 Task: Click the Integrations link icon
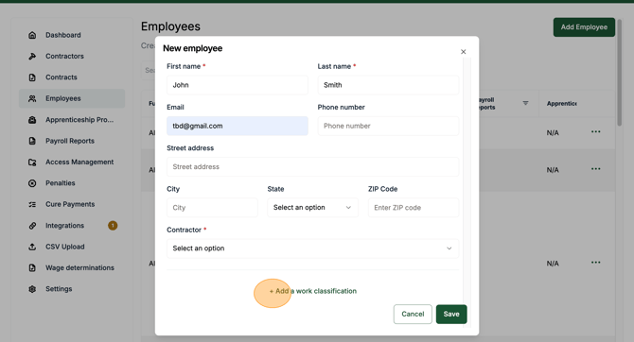click(x=32, y=225)
